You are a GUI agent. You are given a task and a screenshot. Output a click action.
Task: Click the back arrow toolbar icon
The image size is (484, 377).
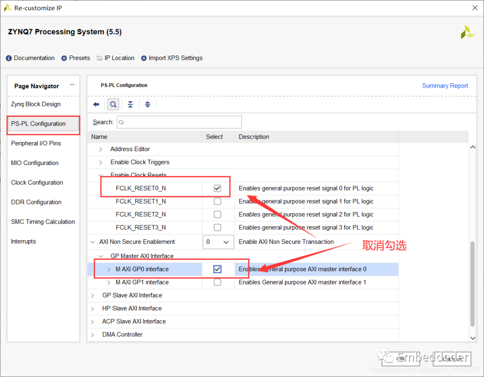click(x=96, y=104)
